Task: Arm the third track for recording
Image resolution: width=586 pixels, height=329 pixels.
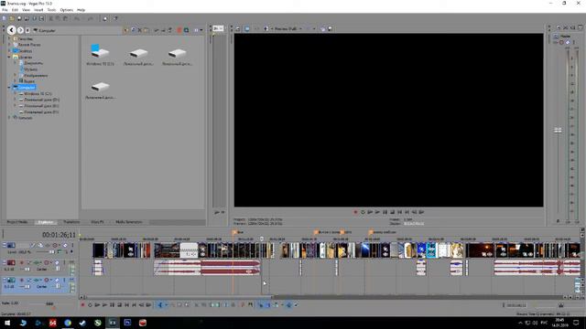Action: (22, 280)
